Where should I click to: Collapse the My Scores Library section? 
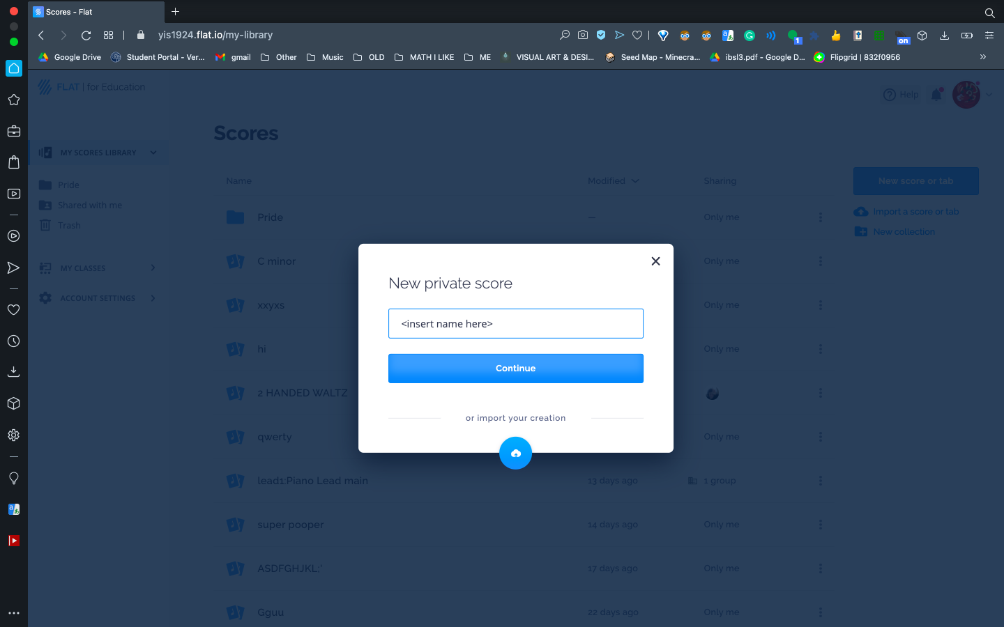pos(155,152)
